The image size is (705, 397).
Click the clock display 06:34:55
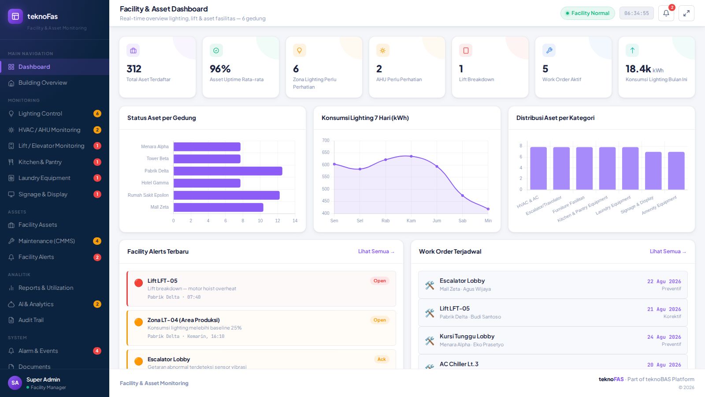coord(637,13)
